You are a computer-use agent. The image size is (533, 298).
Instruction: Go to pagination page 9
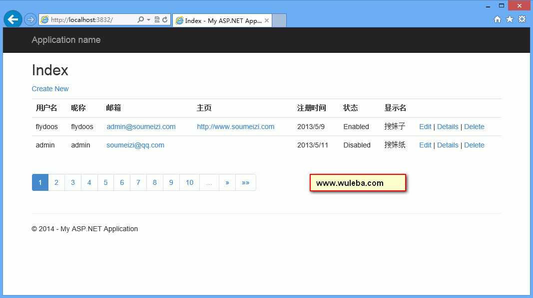pyautogui.click(x=171, y=182)
